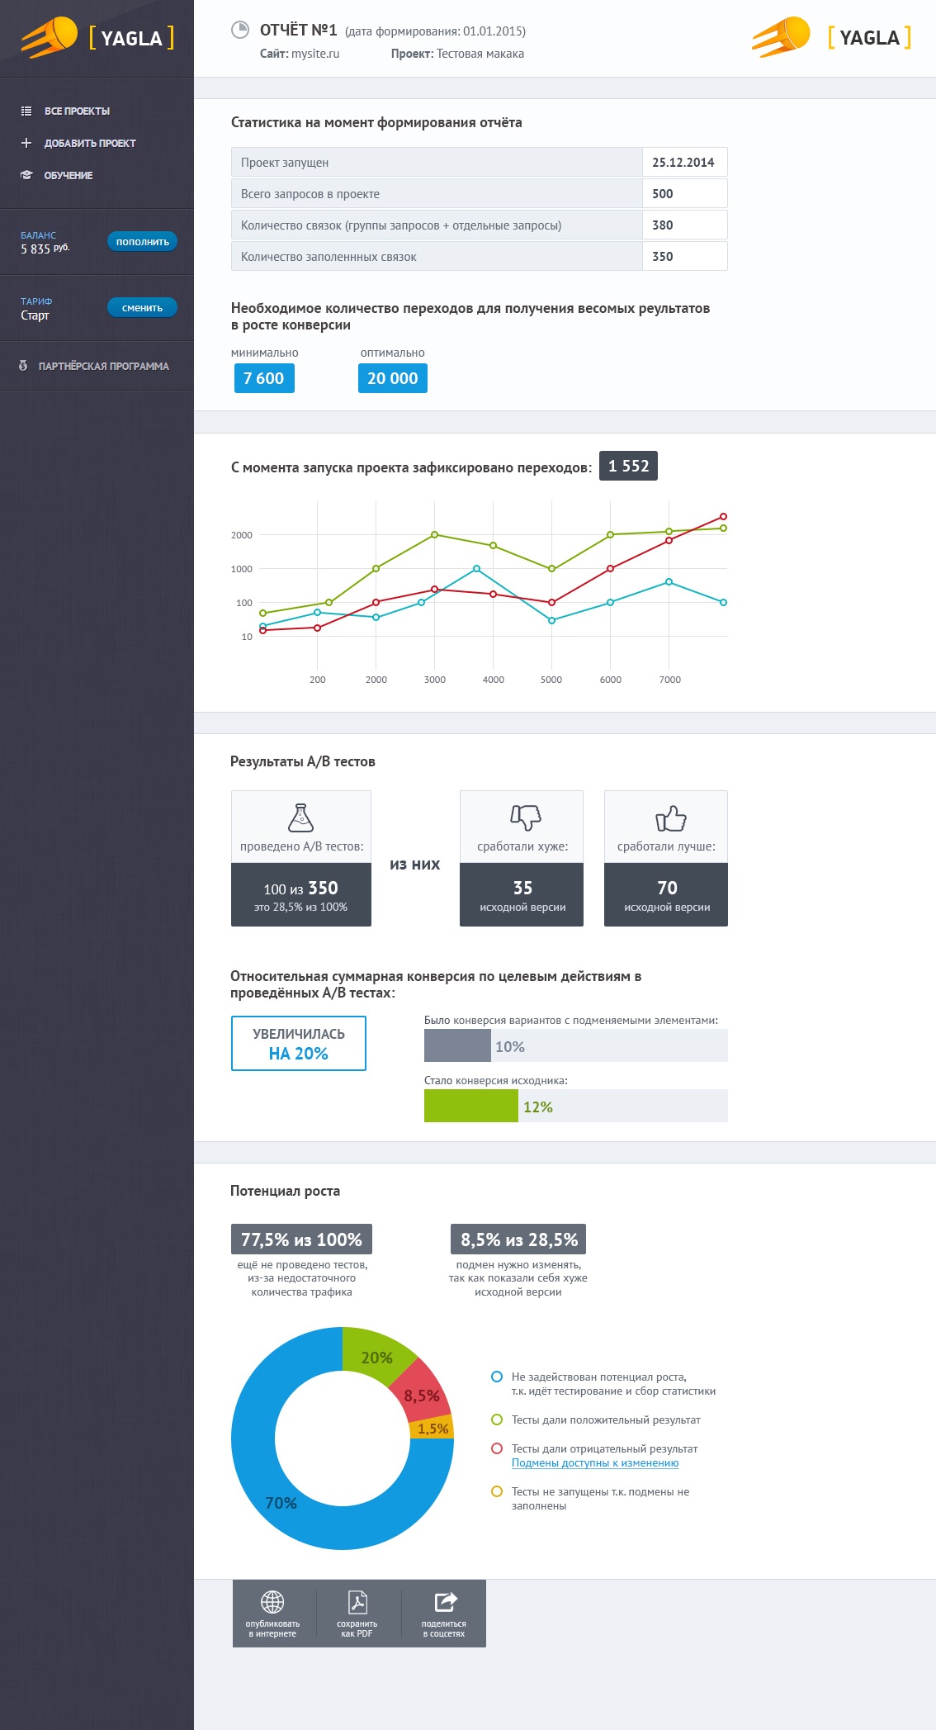Click the globe icon to publish online
Image resolution: width=936 pixels, height=1730 pixels.
pyautogui.click(x=272, y=1602)
